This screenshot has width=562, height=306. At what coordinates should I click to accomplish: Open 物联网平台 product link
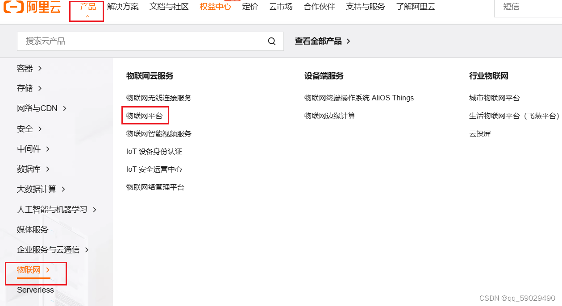pyautogui.click(x=145, y=116)
